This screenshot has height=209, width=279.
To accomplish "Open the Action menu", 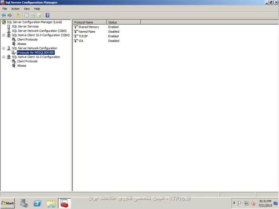I will coord(15,9).
